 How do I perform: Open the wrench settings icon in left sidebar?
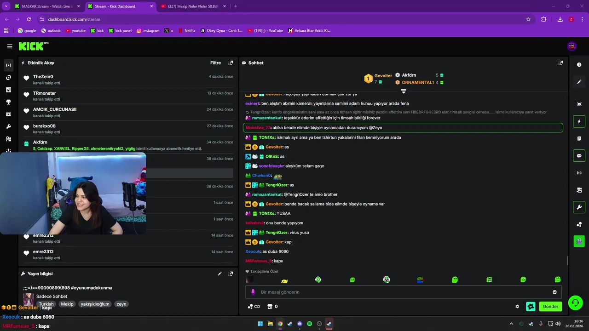coord(8,127)
